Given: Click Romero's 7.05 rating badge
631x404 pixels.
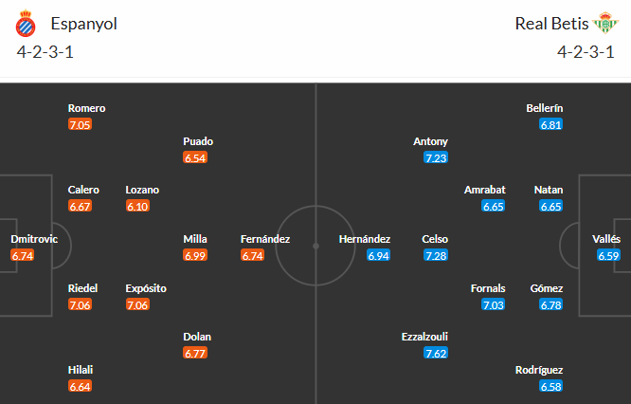Looking at the screenshot, I should (81, 124).
